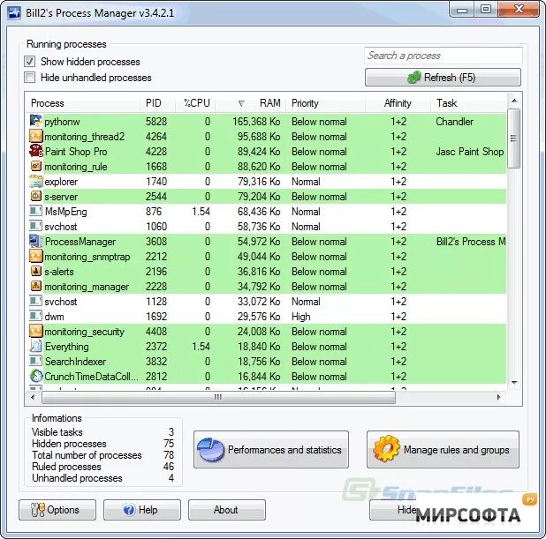Click the Ruled processes label
546x539 pixels.
[66, 467]
